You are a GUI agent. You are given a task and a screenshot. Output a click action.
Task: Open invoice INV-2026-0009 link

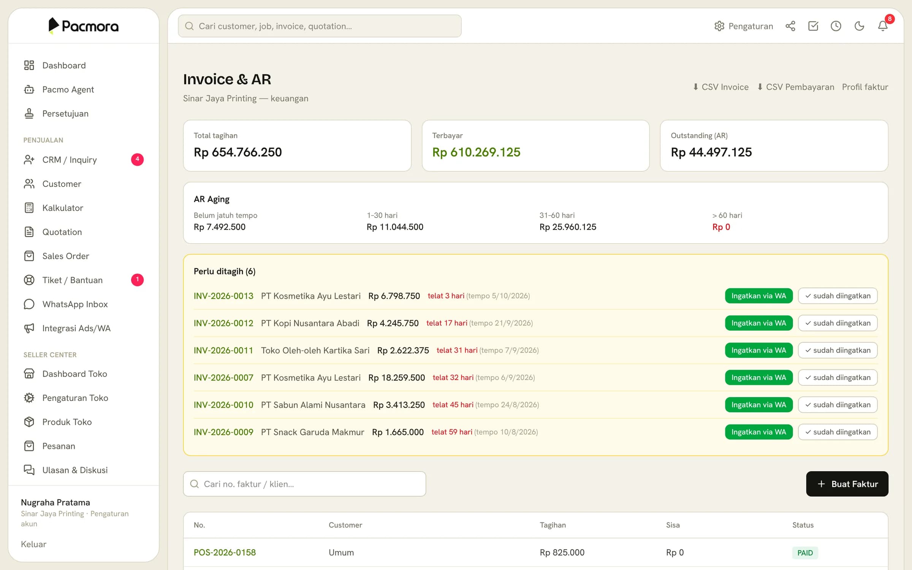click(223, 432)
